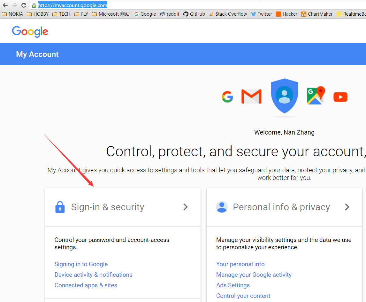Open the Signing in to Google link

[x=81, y=264]
